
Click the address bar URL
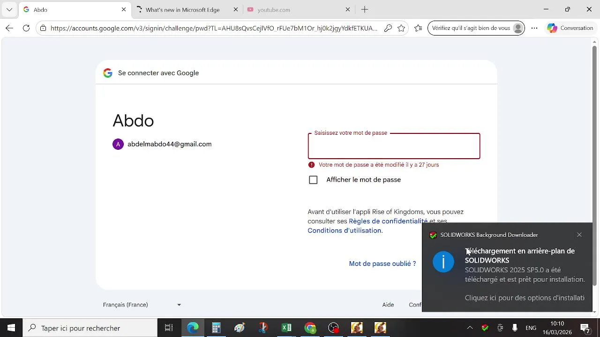coord(214,28)
